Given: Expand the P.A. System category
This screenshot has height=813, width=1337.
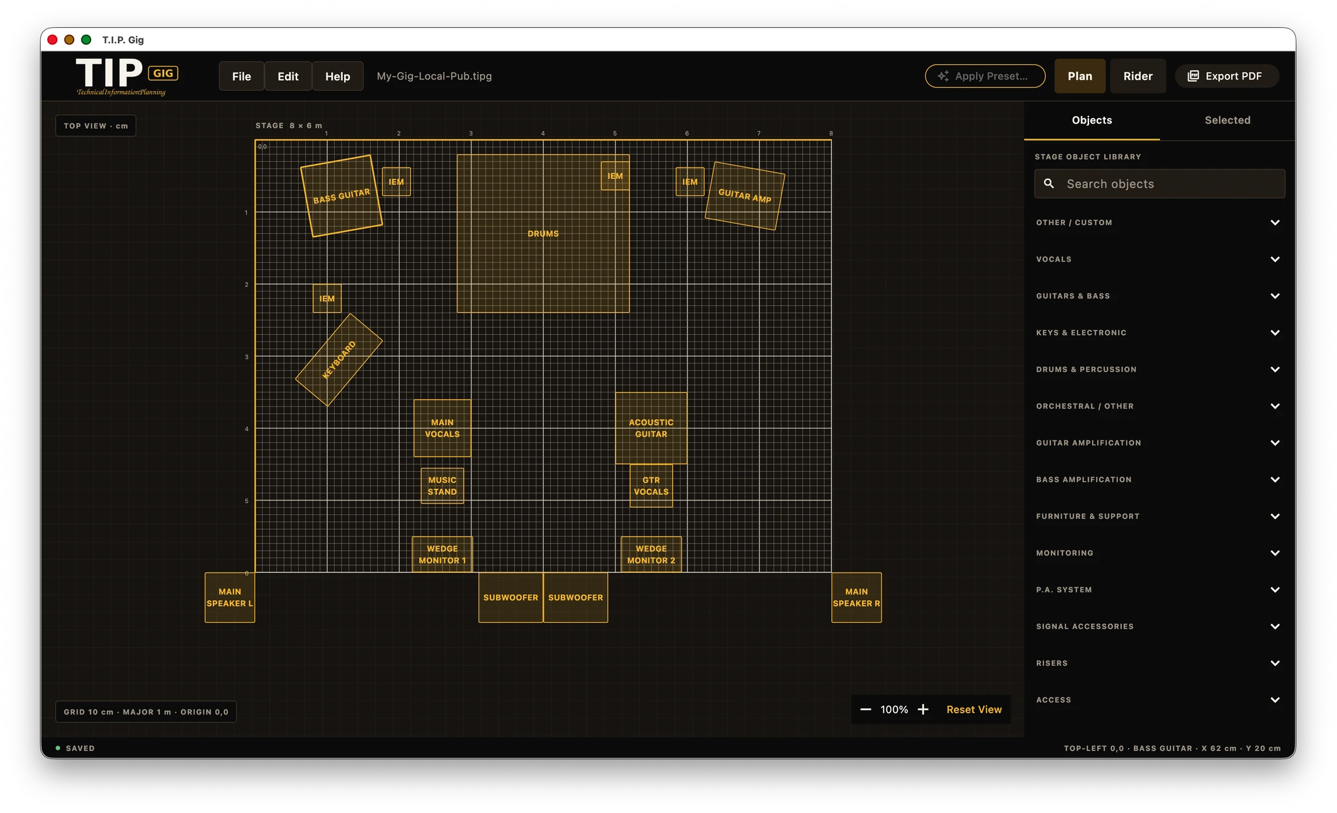Looking at the screenshot, I should click(1160, 590).
